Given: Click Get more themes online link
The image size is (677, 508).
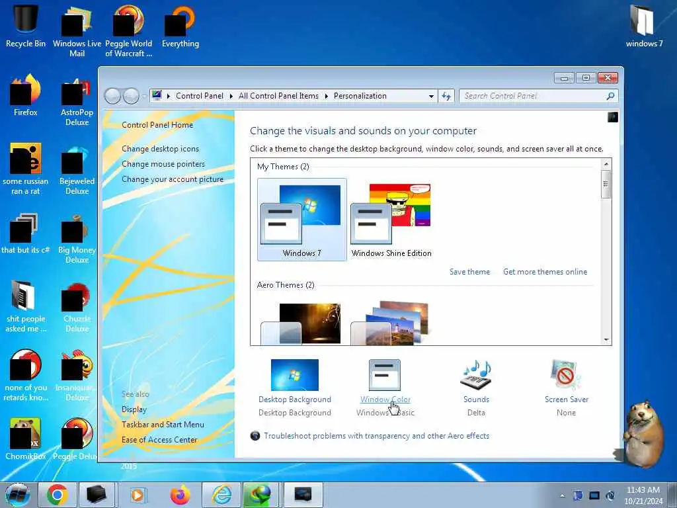Looking at the screenshot, I should click(x=545, y=272).
